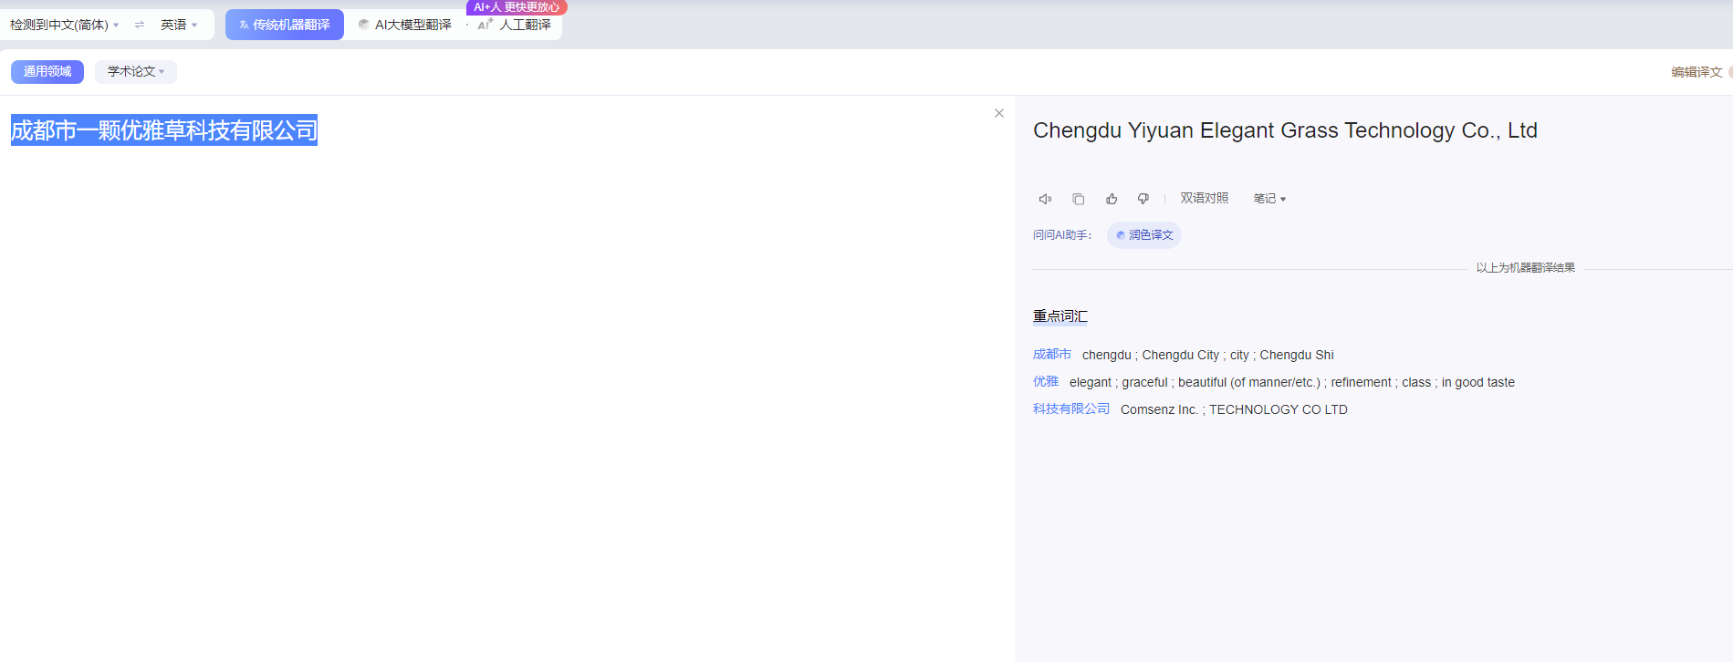Clear the source text with X icon
This screenshot has width=1733, height=662.
(x=999, y=113)
